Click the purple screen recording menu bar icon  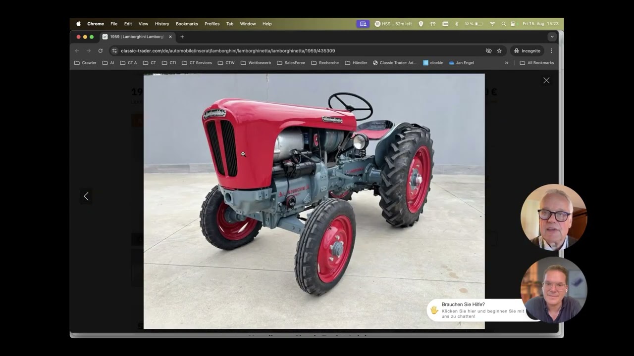pos(363,24)
